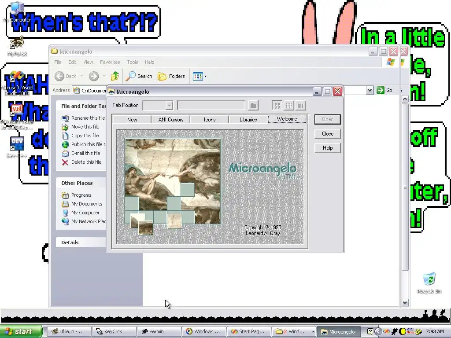
Task: Click the dimmed Open button
Action: [x=328, y=119]
